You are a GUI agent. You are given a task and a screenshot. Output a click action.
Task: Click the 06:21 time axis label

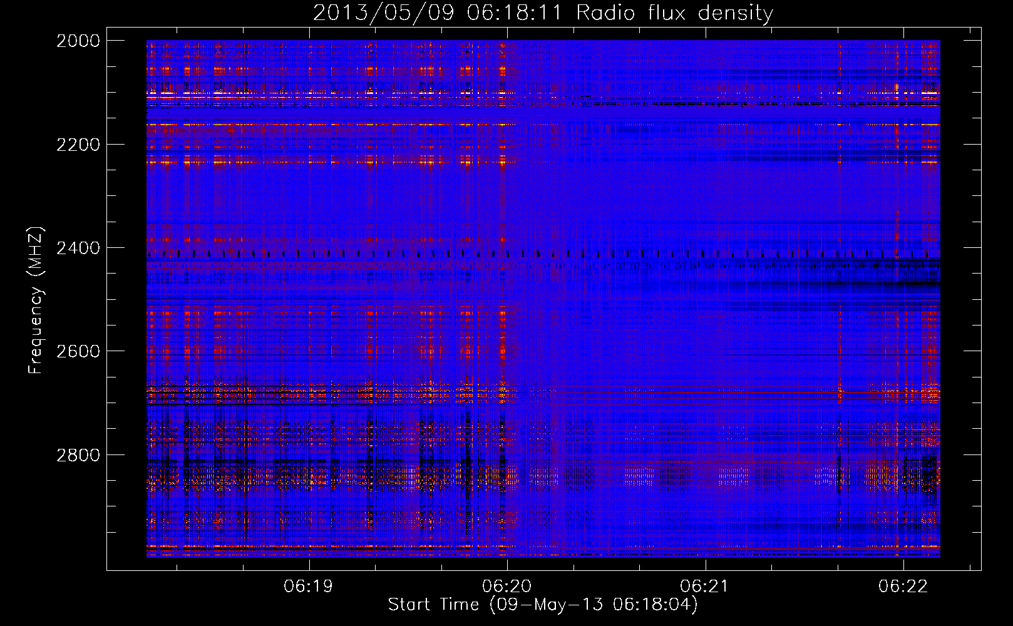coord(705,587)
